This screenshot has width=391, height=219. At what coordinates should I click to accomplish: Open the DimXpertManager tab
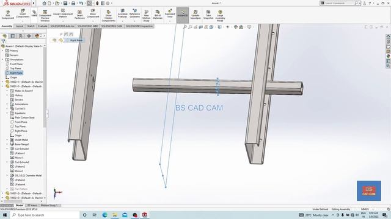pyautogui.click(x=29, y=36)
